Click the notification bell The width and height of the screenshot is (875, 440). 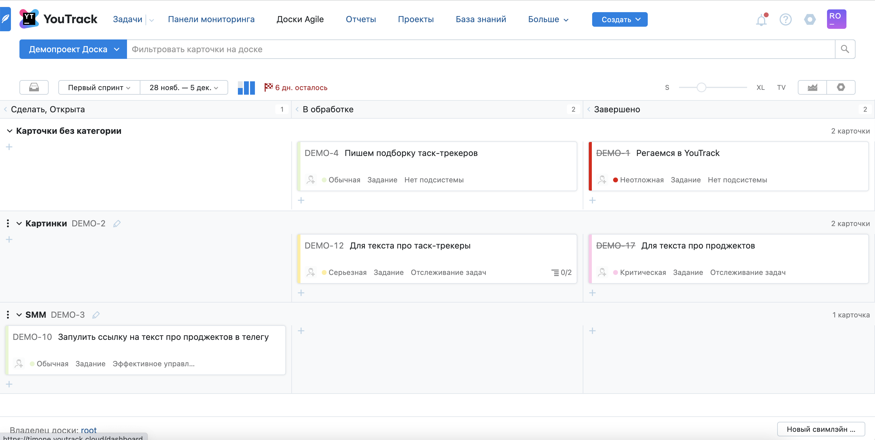(x=762, y=20)
